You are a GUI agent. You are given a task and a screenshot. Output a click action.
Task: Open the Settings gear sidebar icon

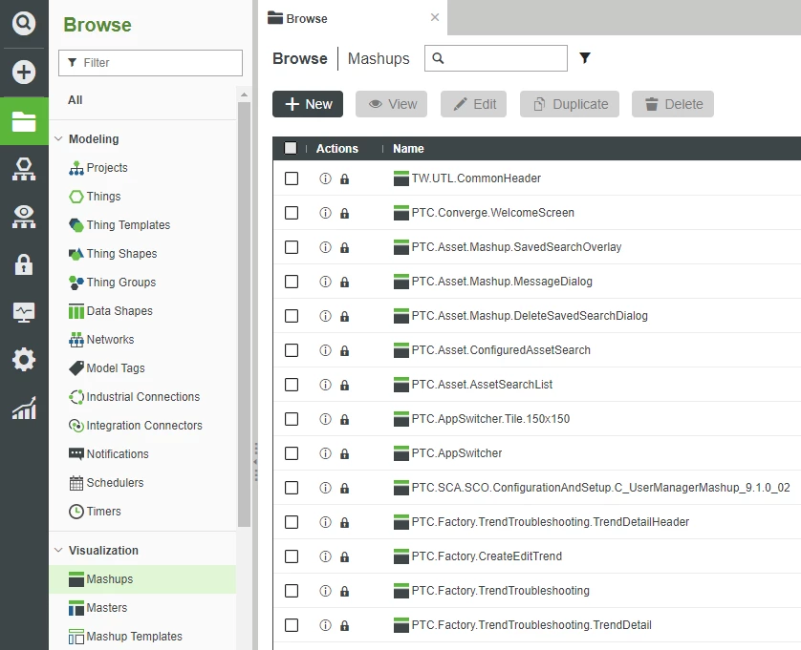click(x=24, y=360)
